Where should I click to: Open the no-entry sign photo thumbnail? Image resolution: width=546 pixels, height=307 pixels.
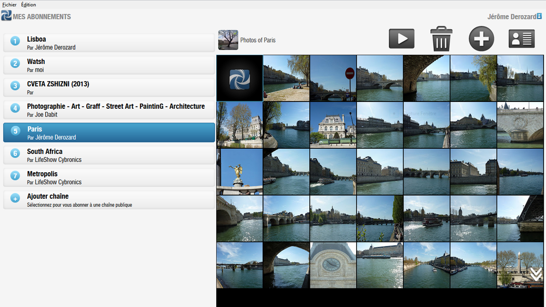tap(333, 78)
